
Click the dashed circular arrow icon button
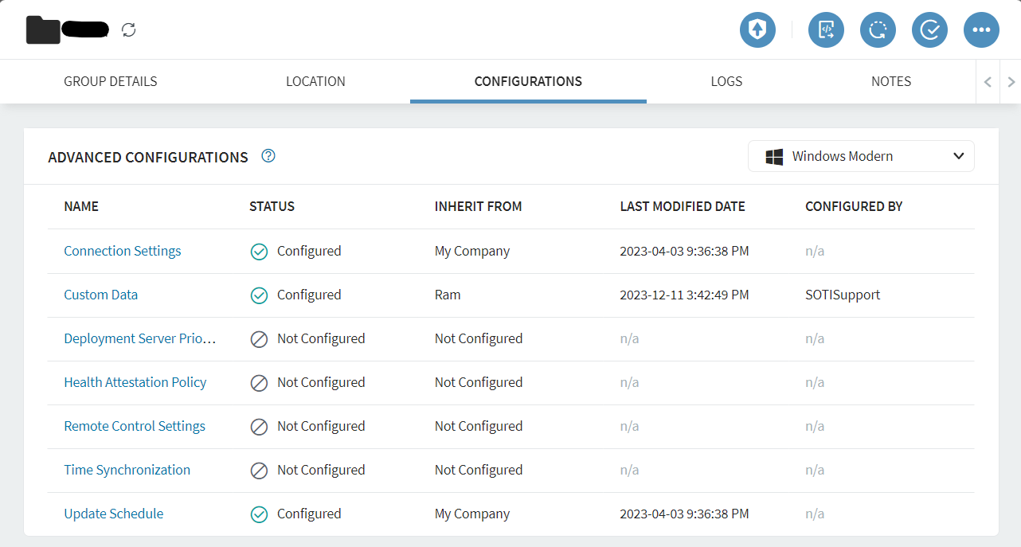pyautogui.click(x=878, y=30)
